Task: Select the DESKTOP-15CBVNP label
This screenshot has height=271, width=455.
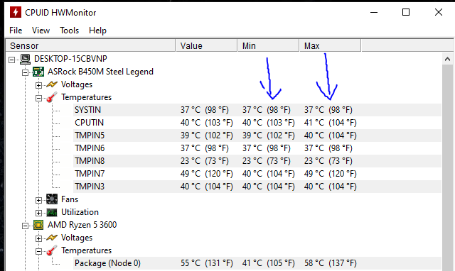Action: (x=70, y=59)
